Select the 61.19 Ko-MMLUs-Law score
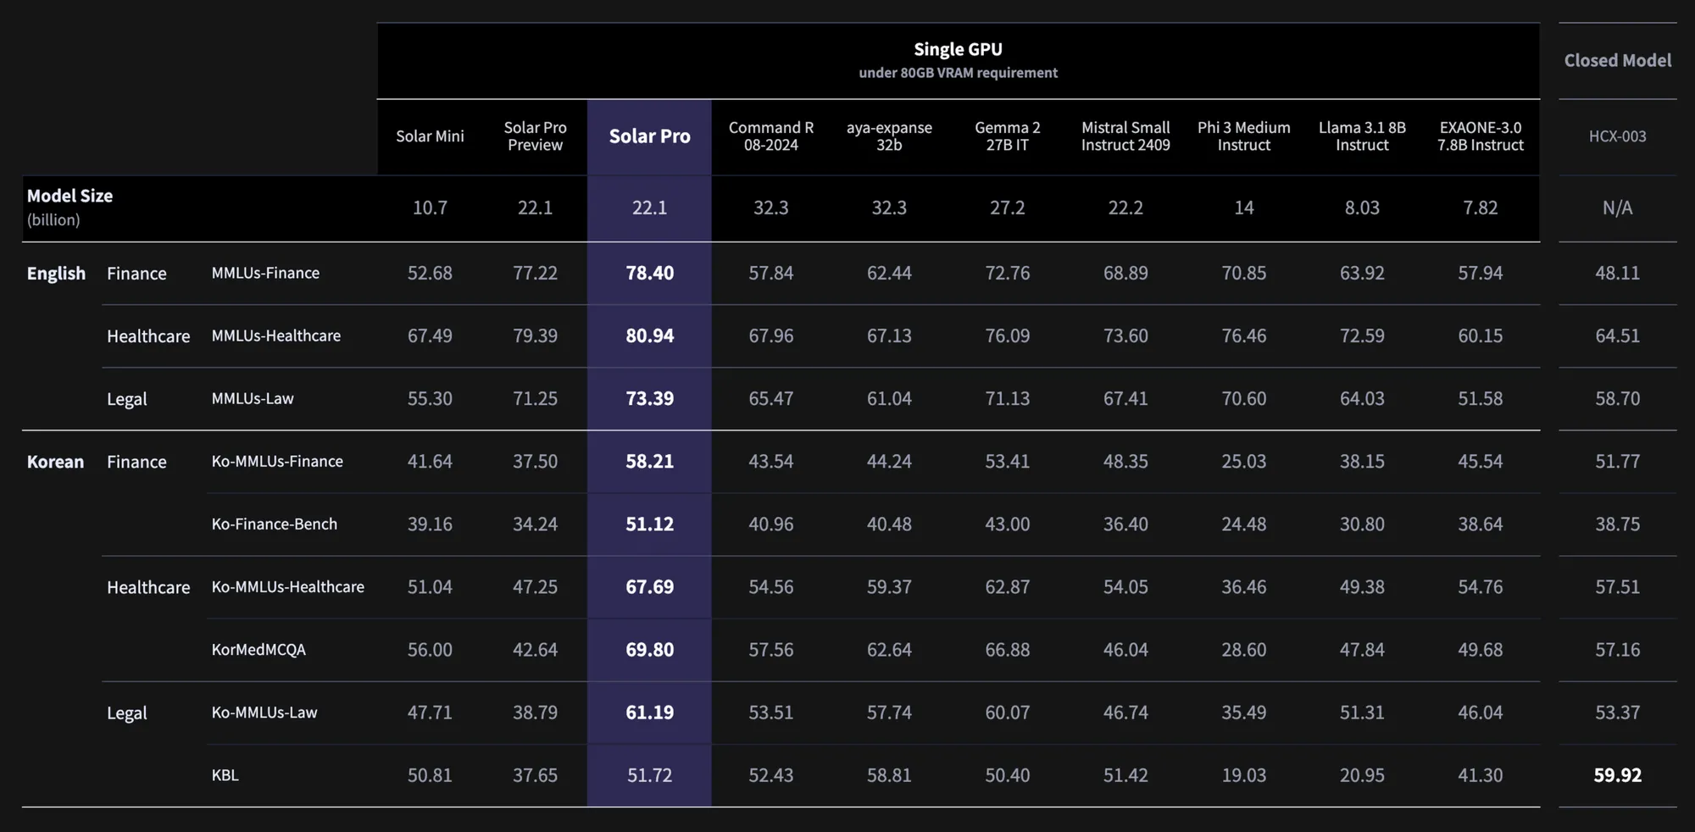 coord(649,713)
